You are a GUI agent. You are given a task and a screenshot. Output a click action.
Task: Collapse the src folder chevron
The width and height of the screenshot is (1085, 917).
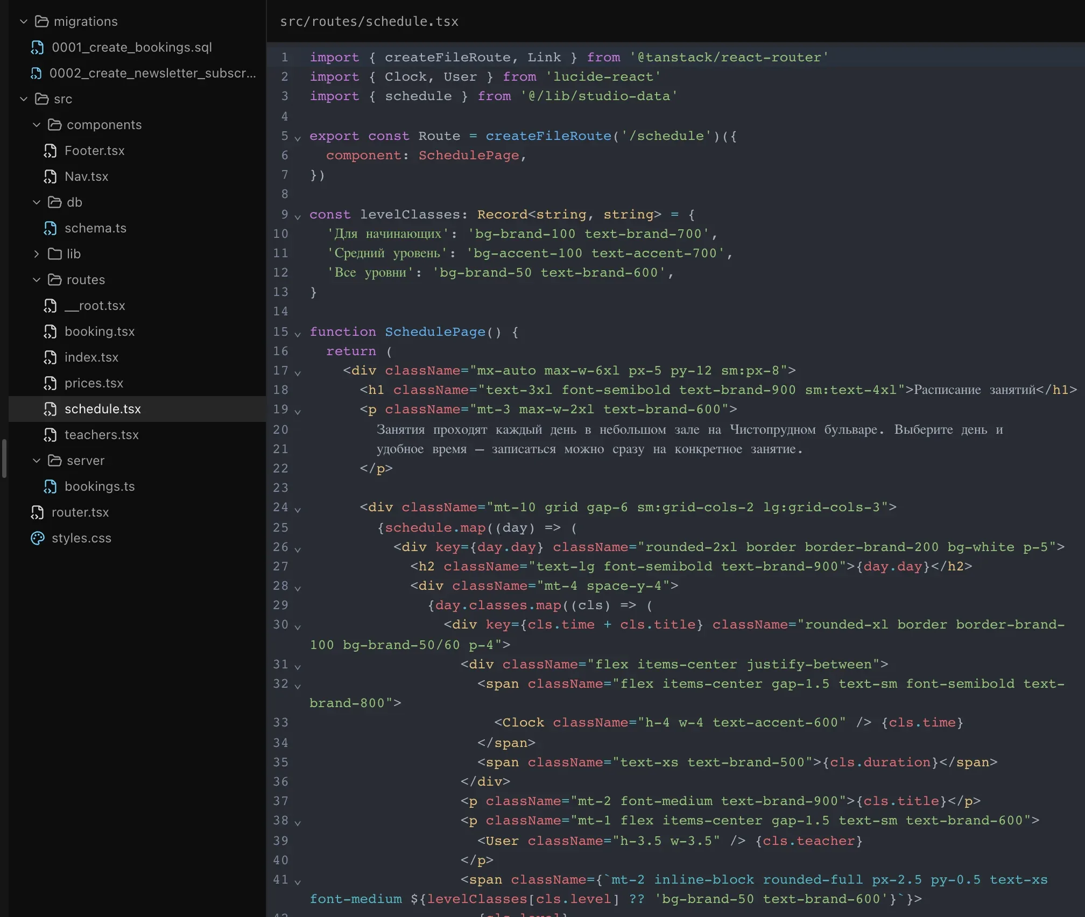click(24, 99)
